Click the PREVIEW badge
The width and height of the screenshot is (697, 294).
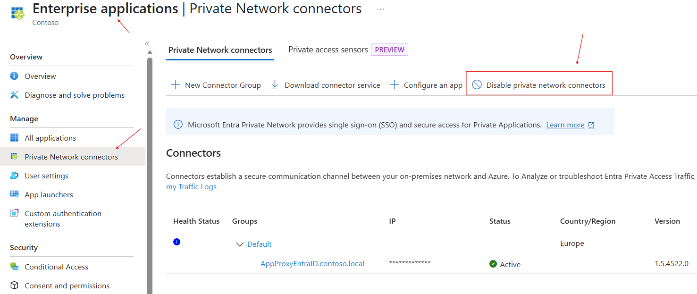(389, 50)
